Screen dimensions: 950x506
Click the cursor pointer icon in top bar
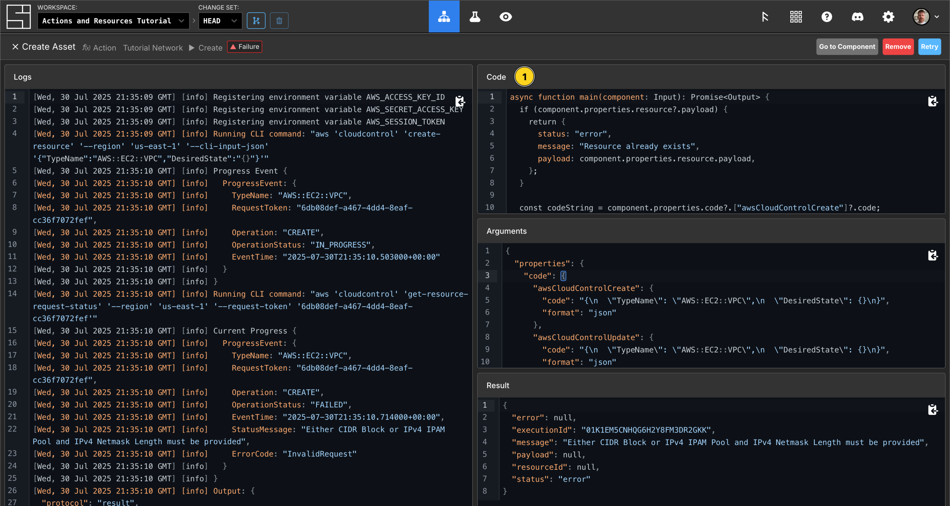tap(765, 16)
